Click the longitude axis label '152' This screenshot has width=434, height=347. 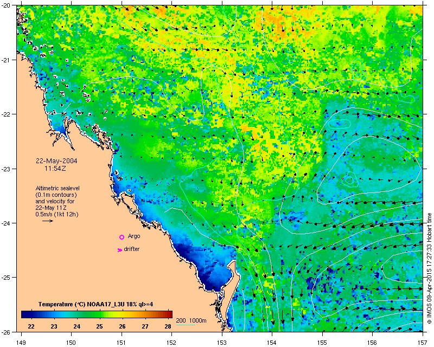(171, 343)
